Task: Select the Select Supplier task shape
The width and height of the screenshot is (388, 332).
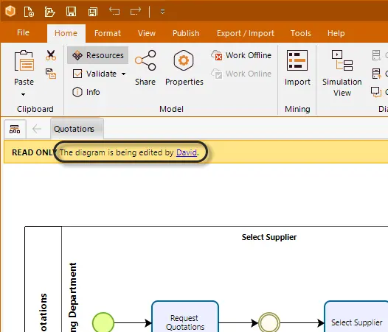Action: pos(356,317)
